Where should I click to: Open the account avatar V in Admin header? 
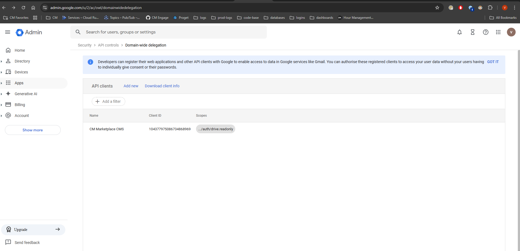pyautogui.click(x=511, y=32)
